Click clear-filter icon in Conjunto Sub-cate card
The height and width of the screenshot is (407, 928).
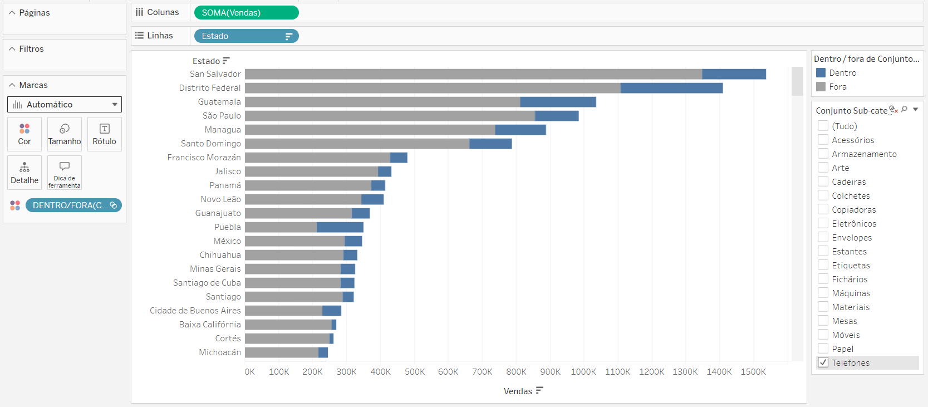click(893, 110)
